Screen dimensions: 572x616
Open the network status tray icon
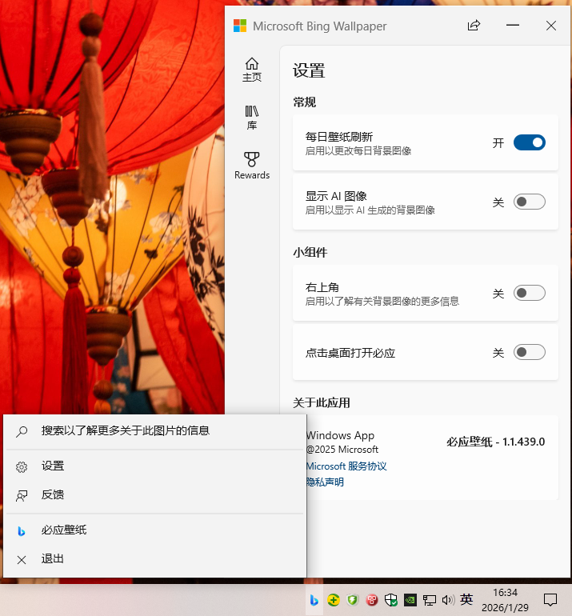(430, 600)
